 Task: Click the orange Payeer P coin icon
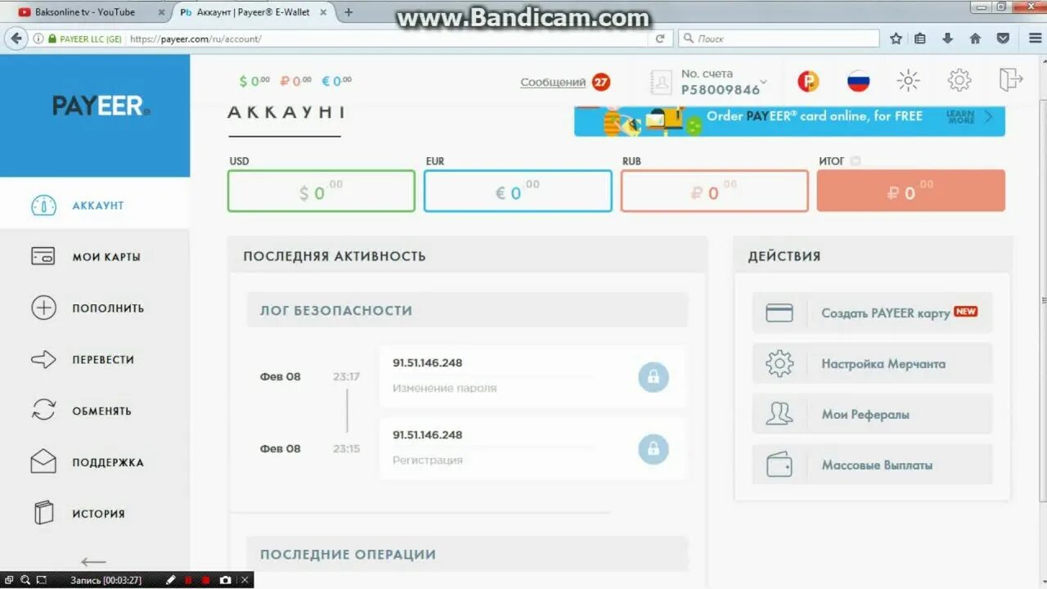808,81
